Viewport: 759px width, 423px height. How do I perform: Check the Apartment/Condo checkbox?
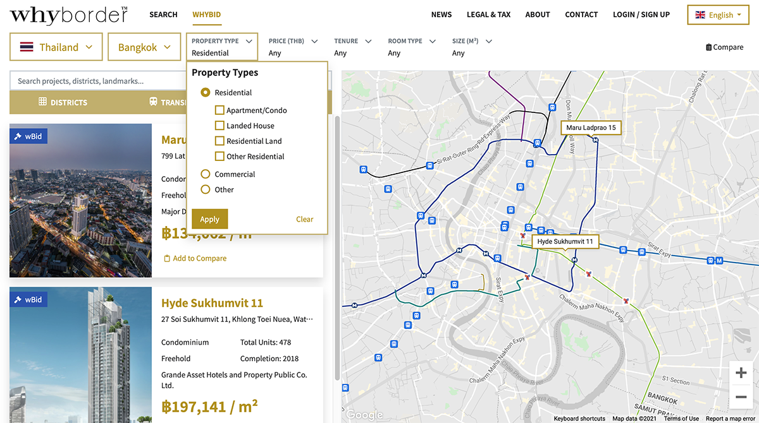[219, 110]
